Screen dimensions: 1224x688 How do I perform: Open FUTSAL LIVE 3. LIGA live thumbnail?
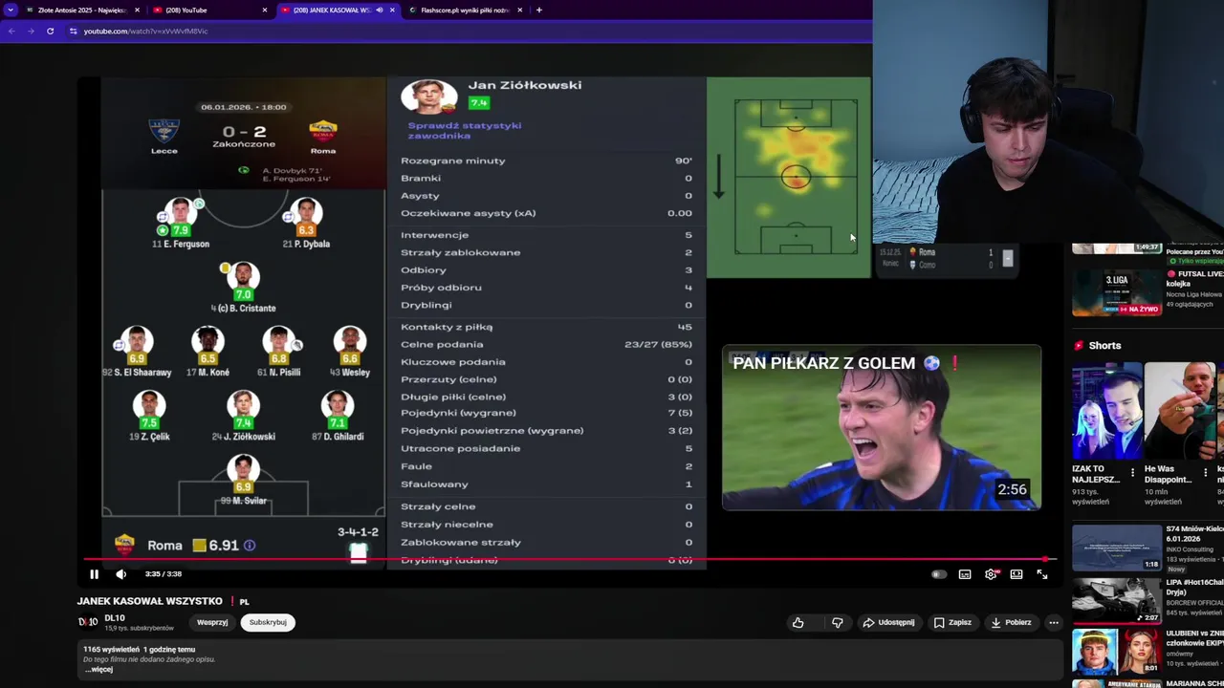click(x=1116, y=291)
